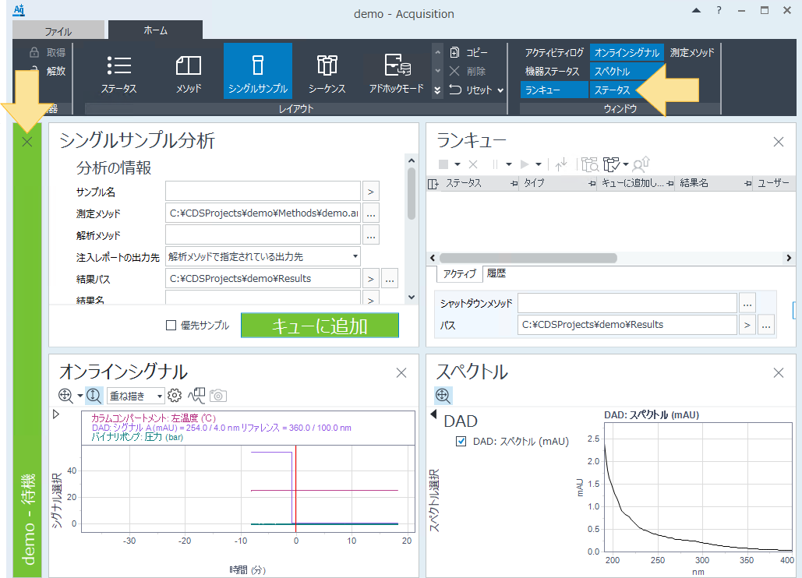Switch to the メソッド layout
Image resolution: width=802 pixels, height=578 pixels.
click(x=189, y=72)
